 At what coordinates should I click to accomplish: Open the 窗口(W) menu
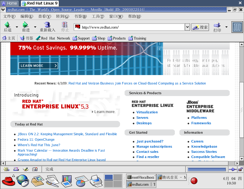[x=116, y=16]
